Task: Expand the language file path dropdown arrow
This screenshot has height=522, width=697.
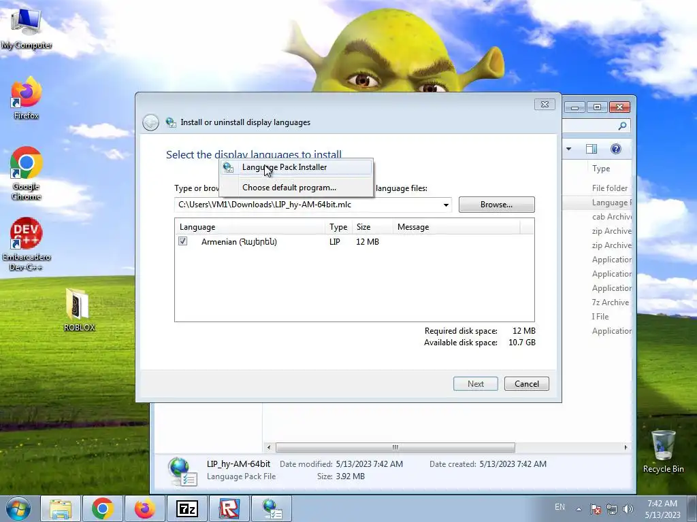Action: coord(445,205)
